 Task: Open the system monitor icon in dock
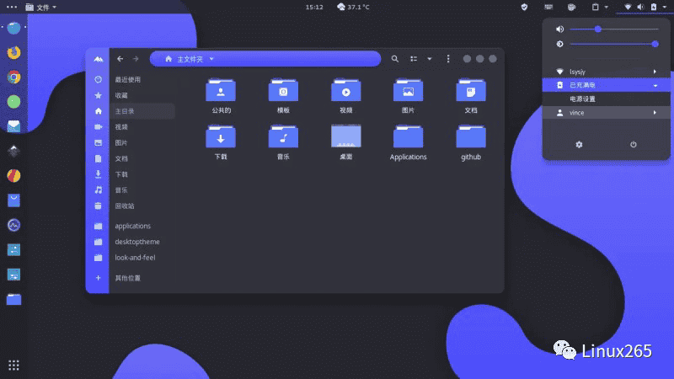click(13, 225)
